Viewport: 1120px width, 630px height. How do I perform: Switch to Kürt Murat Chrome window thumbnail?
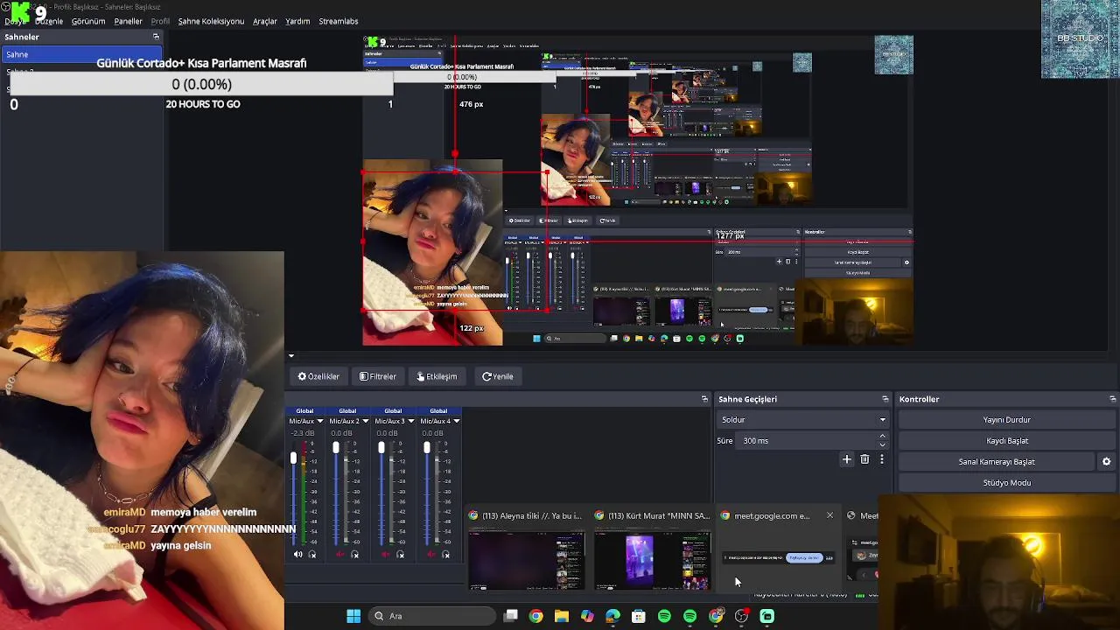(x=652, y=549)
